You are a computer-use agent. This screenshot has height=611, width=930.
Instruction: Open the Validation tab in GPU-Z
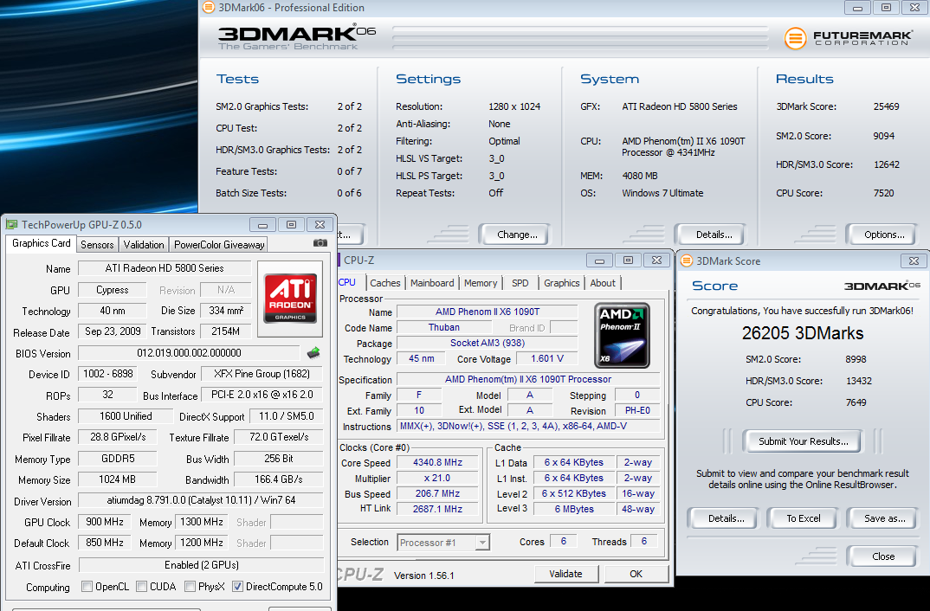tap(144, 245)
